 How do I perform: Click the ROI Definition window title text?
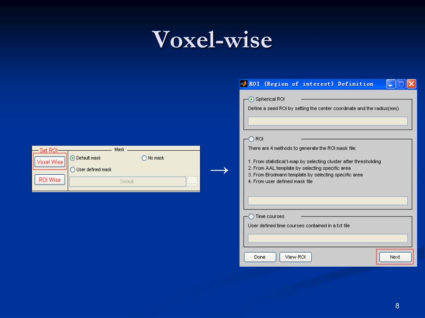(311, 84)
